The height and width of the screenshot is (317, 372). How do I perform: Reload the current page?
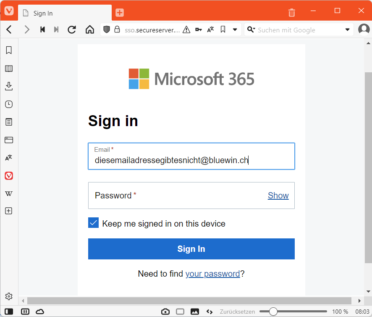point(72,30)
